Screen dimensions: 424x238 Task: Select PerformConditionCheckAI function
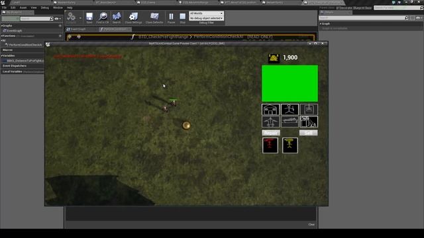pyautogui.click(x=24, y=45)
